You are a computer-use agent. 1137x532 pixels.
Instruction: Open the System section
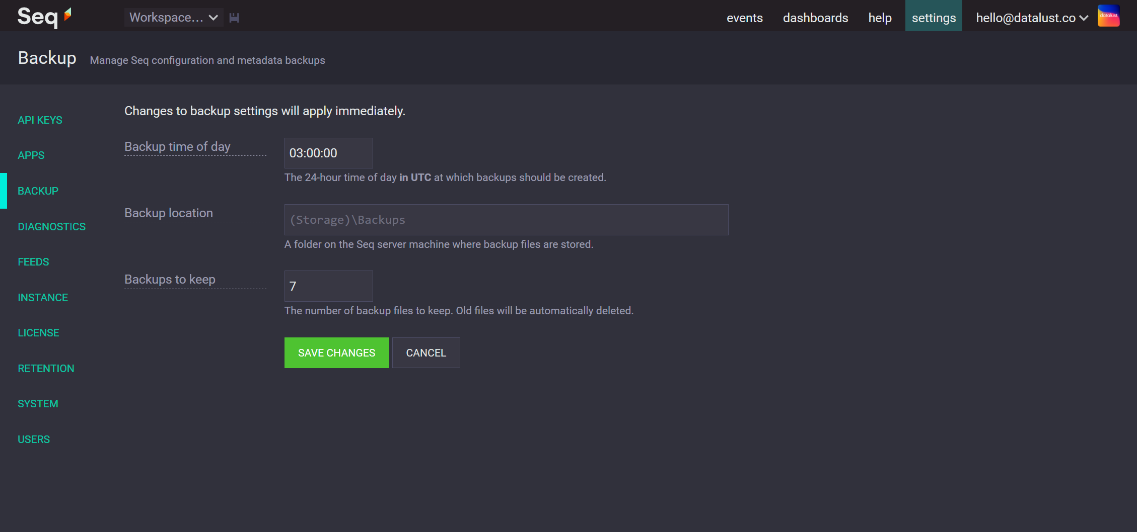pyautogui.click(x=38, y=404)
